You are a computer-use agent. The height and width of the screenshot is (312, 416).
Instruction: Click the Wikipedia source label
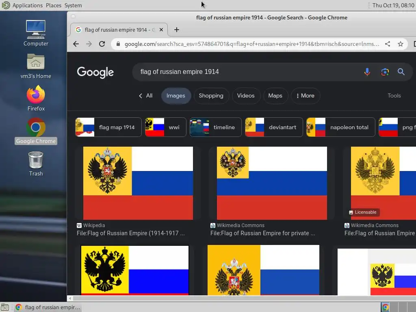(x=94, y=225)
